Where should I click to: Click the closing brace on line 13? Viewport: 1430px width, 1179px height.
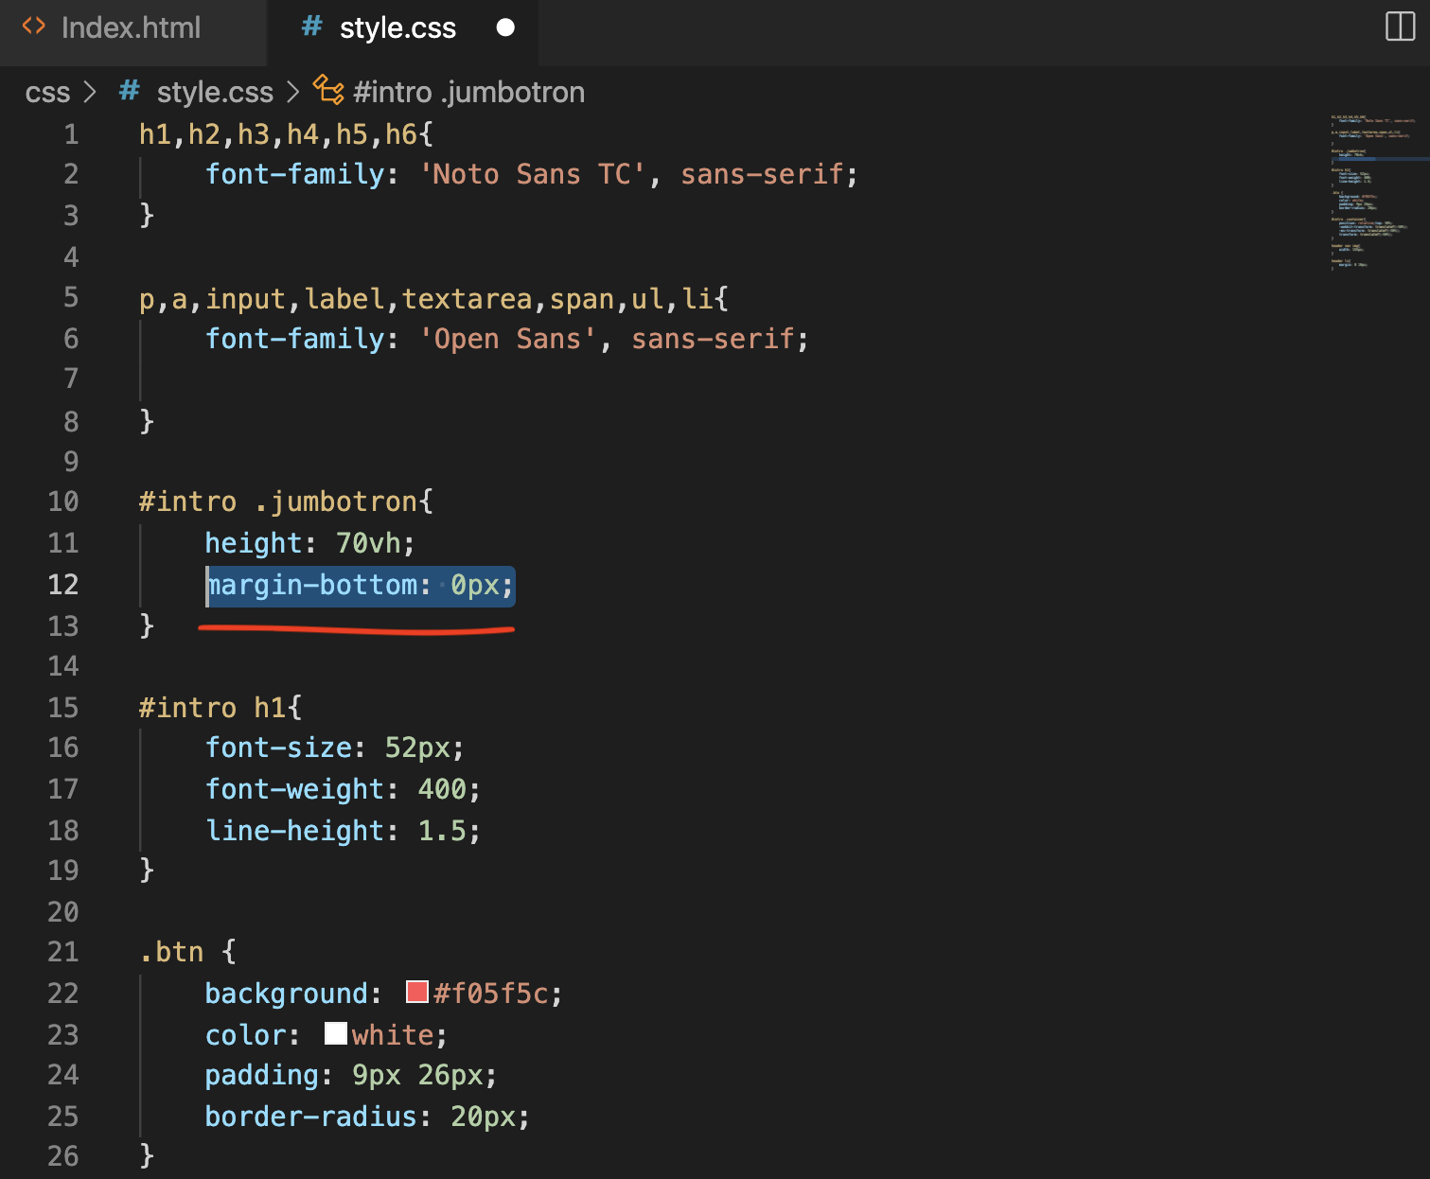147,625
